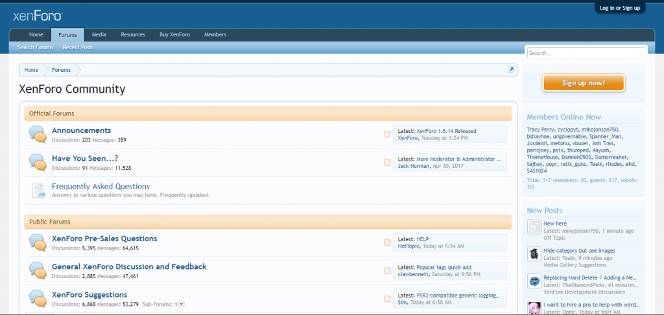Click poster name Jack Norman

coord(413,166)
